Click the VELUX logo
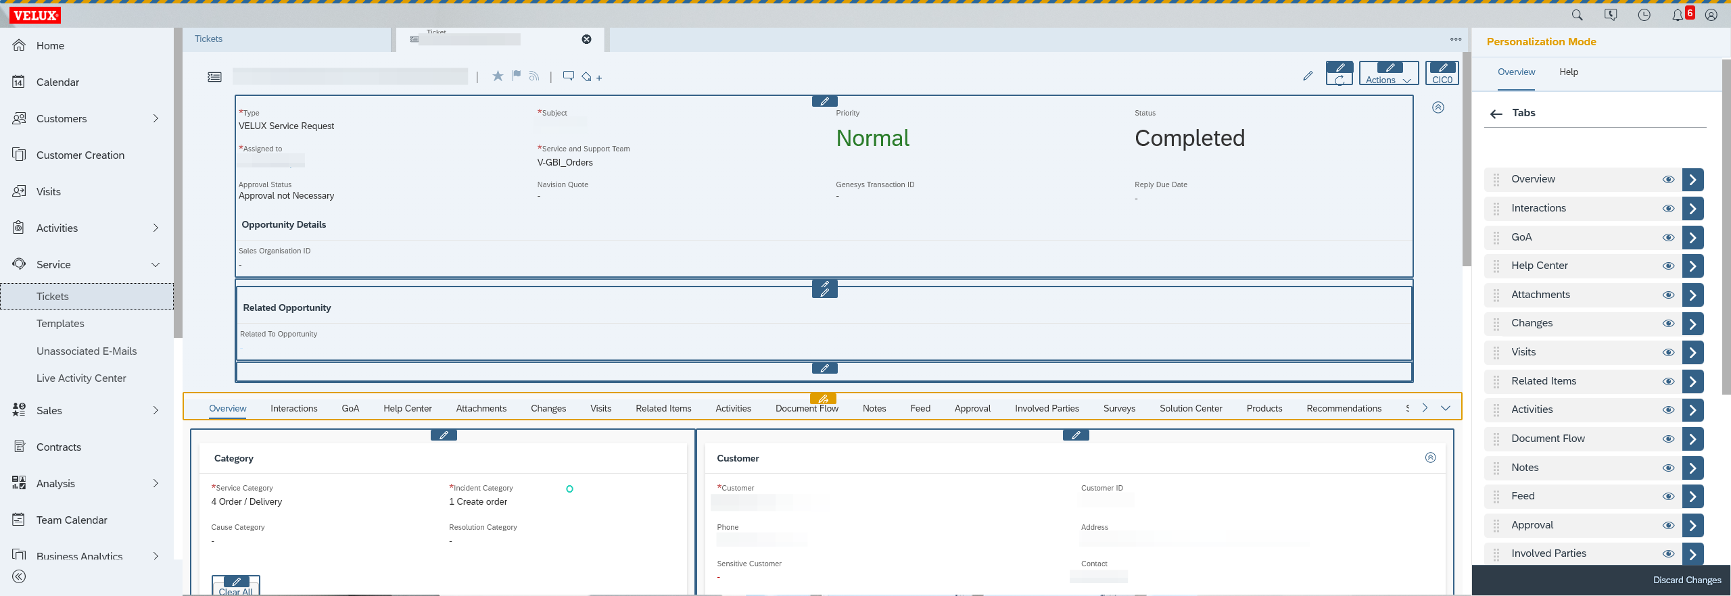This screenshot has width=1731, height=596. pos(35,16)
